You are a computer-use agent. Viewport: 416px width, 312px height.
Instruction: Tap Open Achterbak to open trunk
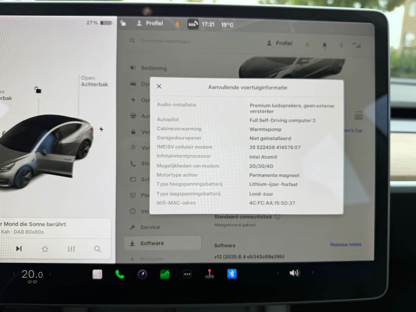(x=94, y=81)
